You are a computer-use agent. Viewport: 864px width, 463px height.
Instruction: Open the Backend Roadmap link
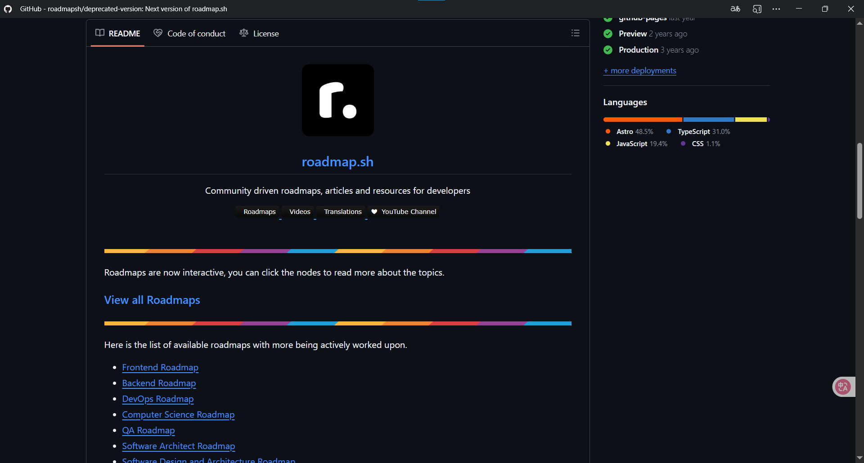tap(159, 383)
